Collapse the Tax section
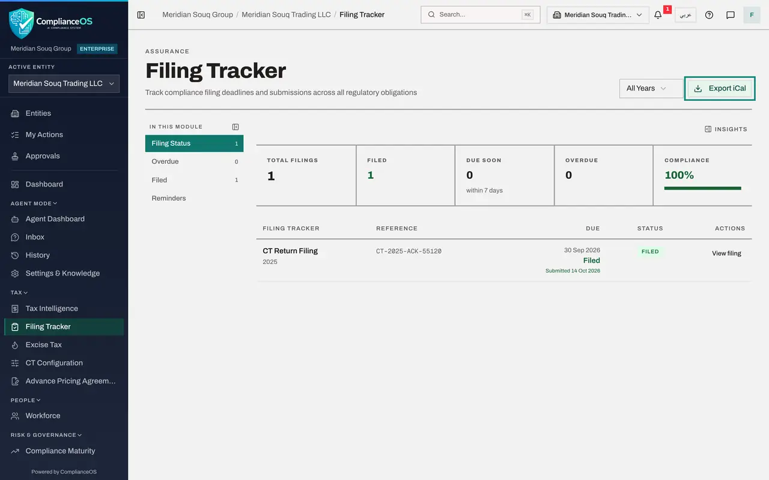 [19, 293]
